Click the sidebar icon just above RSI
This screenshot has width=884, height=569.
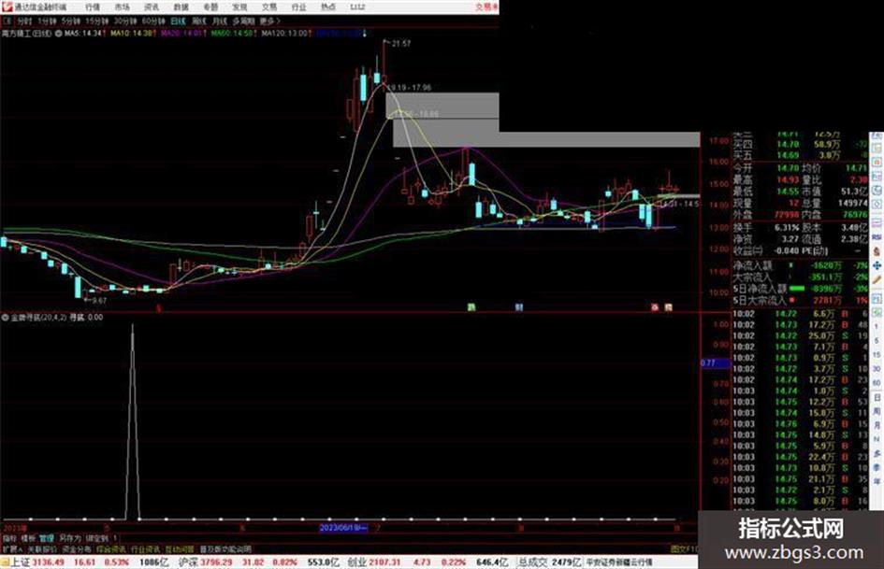pyautogui.click(x=877, y=222)
